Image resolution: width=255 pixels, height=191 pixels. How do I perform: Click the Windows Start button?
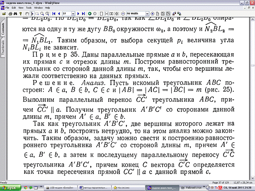(9, 187)
